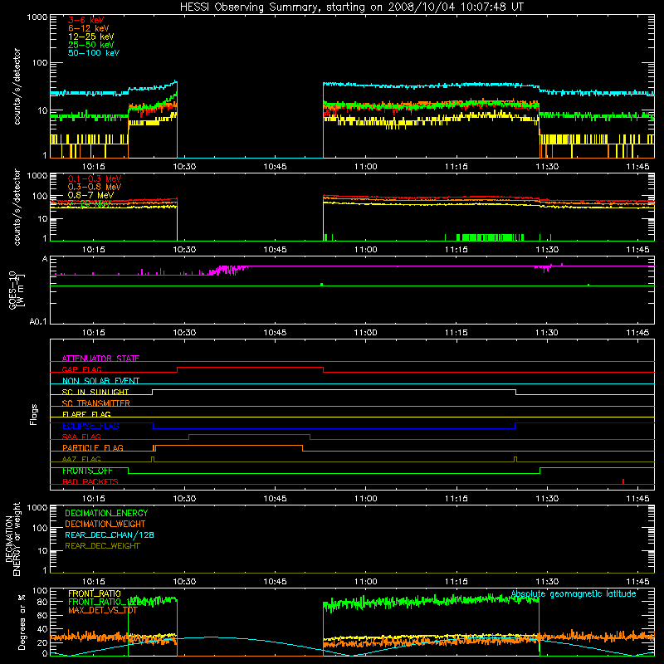The height and width of the screenshot is (664, 664).
Task: Select the orange 0.3-0.8 MeV legend label
Action: pos(95,187)
